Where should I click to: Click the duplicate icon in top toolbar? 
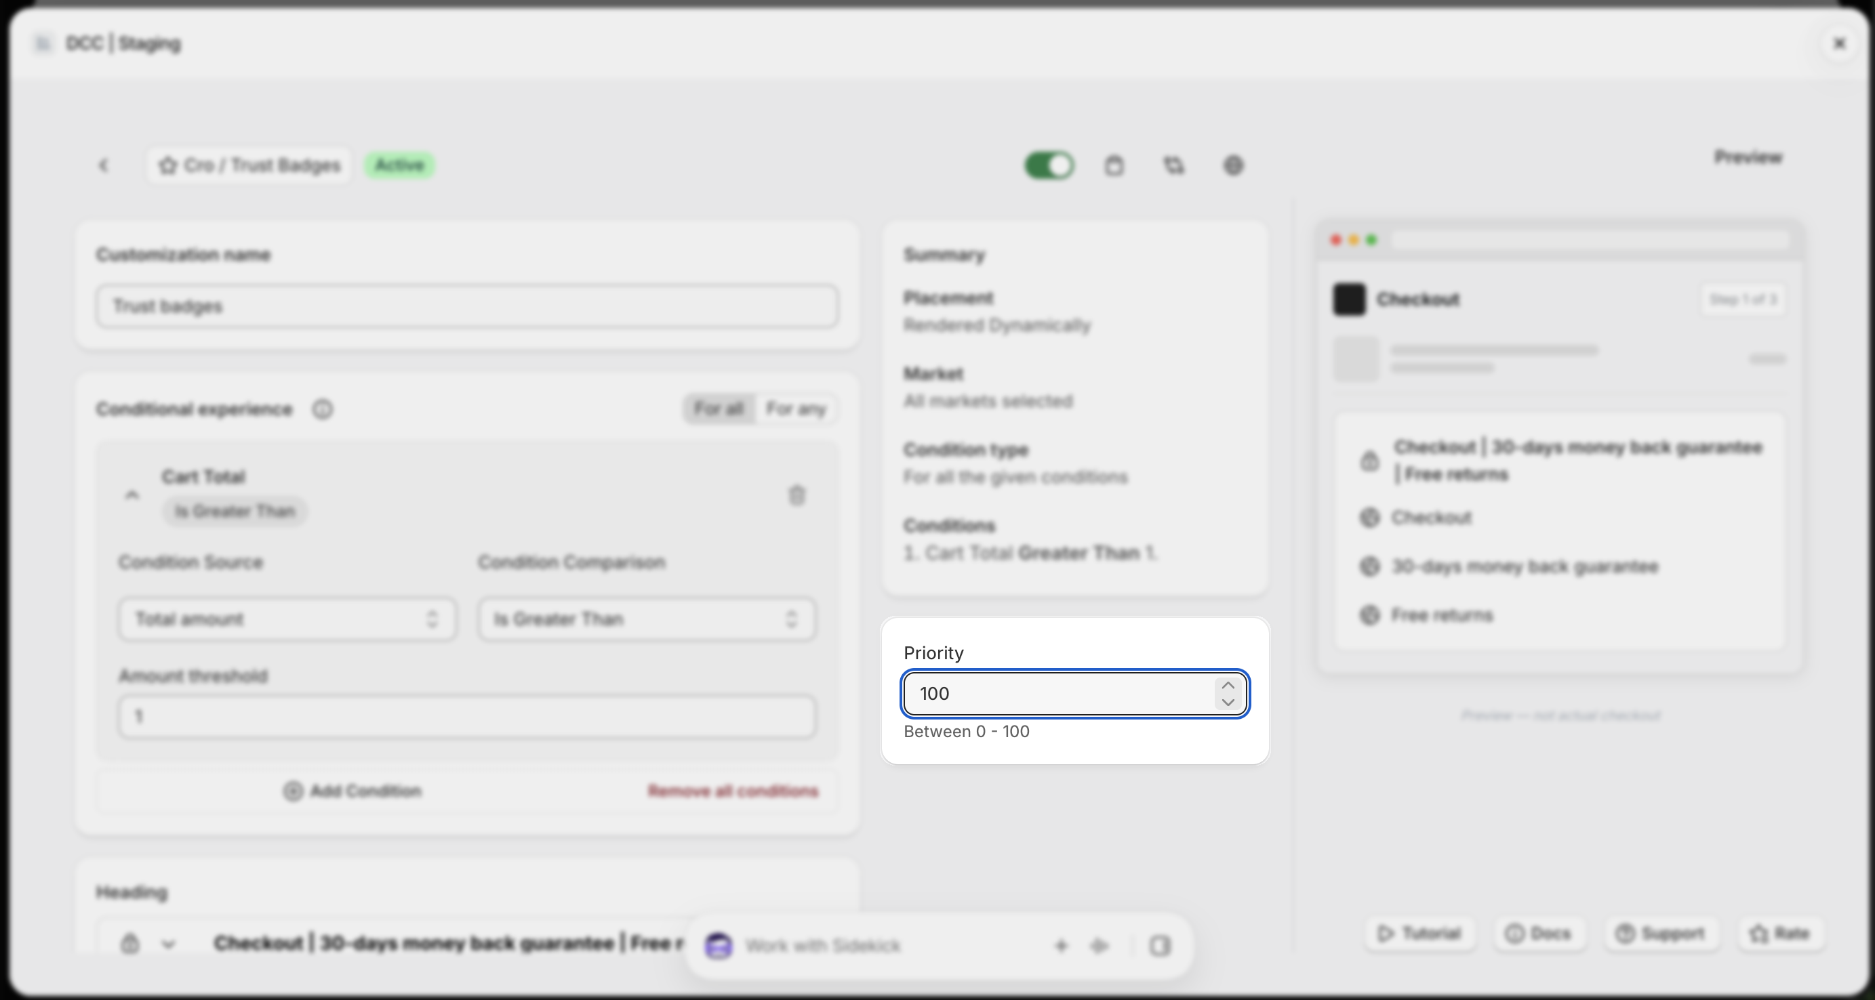1173,166
